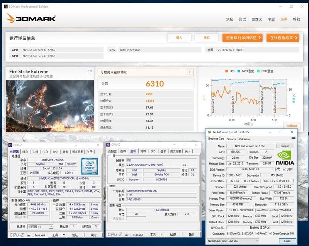Switch to 内存 tab in left CPU-Z
The image size is (309, 246).
pyautogui.click(x=45, y=152)
